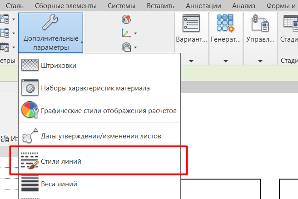The image size is (298, 199).
Task: Open Графические стили отображения расчетов pie icon
Action: (30, 110)
